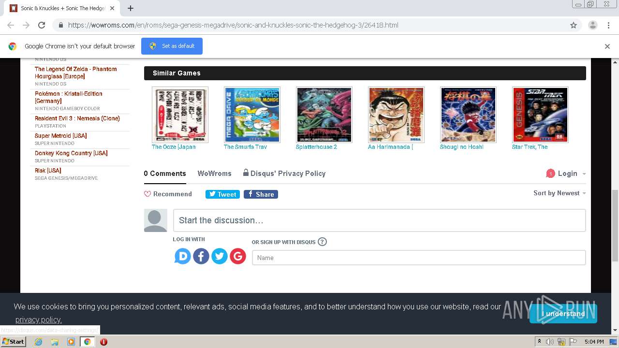This screenshot has height=348, width=619.
Task: Open the Chrome profile avatar icon
Action: point(592,25)
